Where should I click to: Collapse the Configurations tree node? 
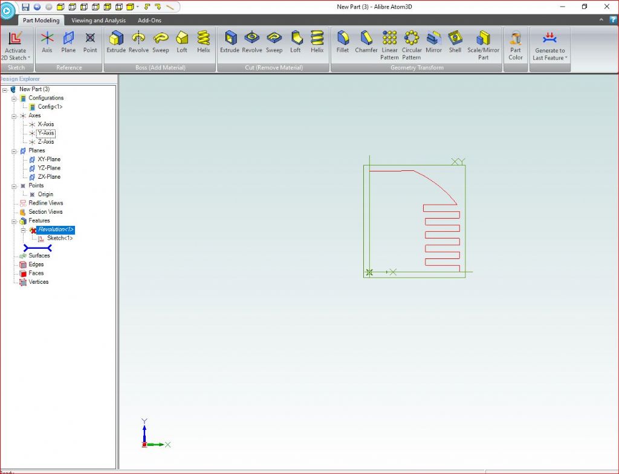tap(14, 98)
